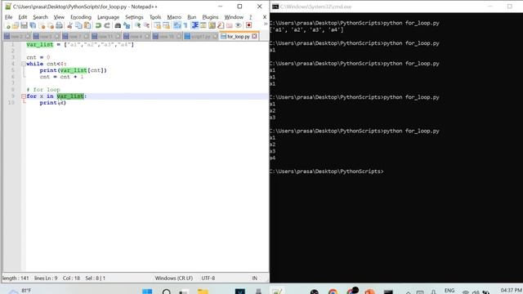The width and height of the screenshot is (523, 294).
Task: Click the 'while cnt<4:' code line
Action: coord(47,64)
